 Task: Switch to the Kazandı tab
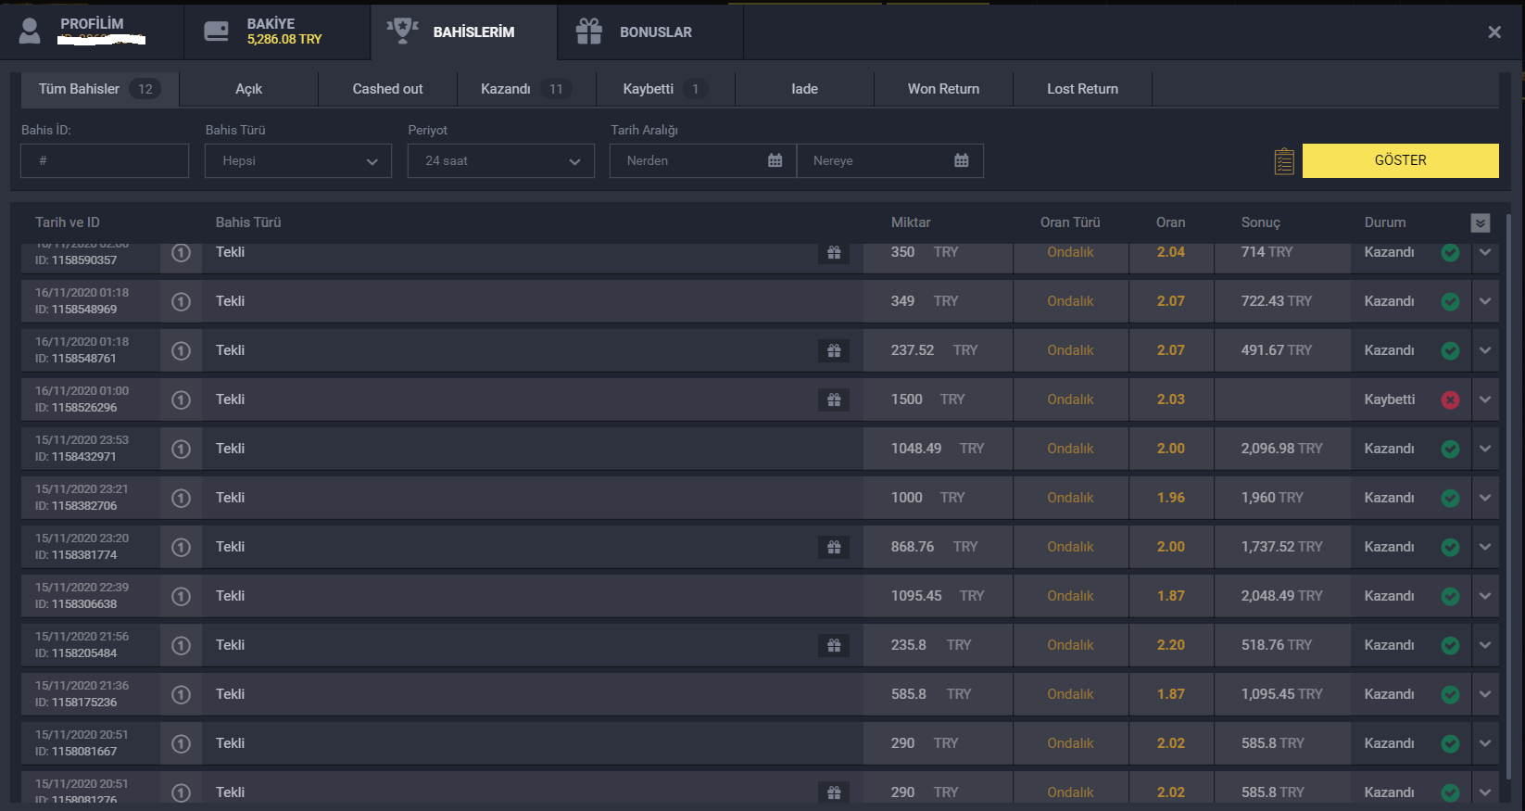(x=526, y=89)
